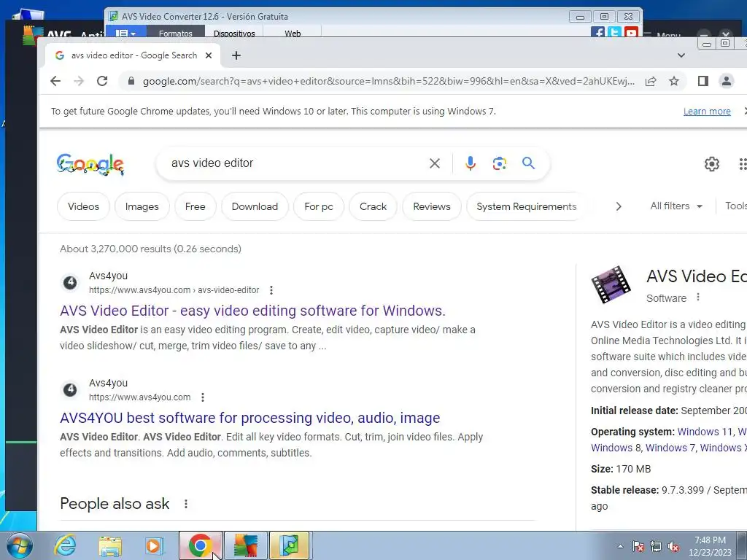Open knowledge panel options beside Software
The width and height of the screenshot is (747, 560).
point(698,297)
